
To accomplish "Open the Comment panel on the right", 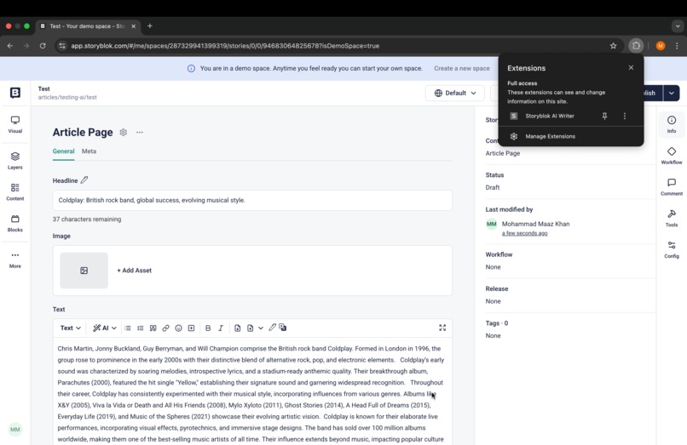I will [x=671, y=187].
